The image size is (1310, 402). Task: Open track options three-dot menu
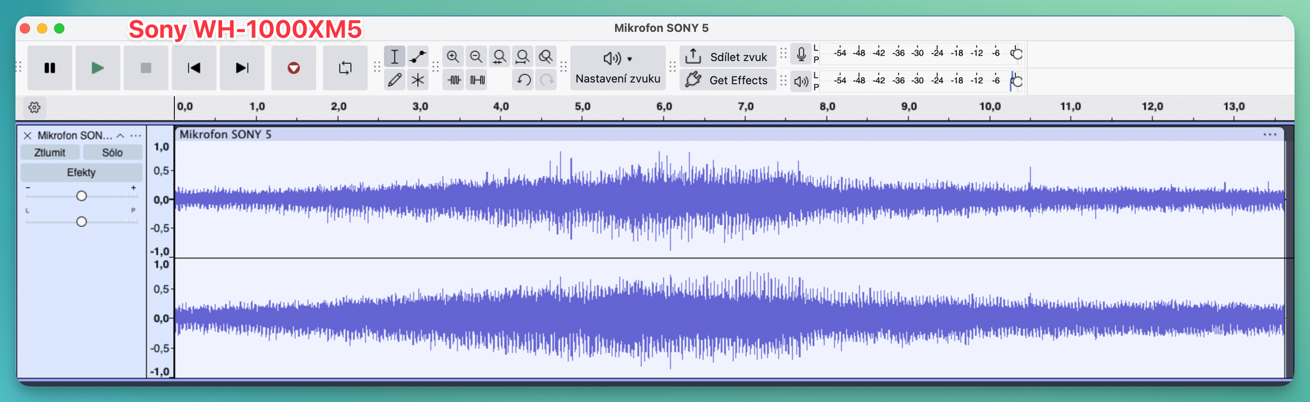(x=136, y=136)
